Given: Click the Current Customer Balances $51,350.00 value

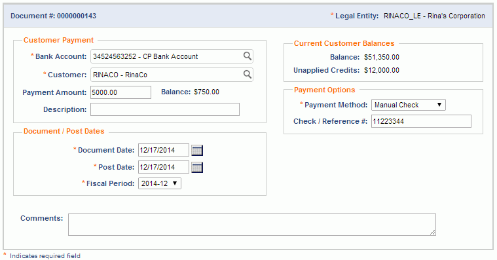Looking at the screenshot, I should pyautogui.click(x=382, y=57).
